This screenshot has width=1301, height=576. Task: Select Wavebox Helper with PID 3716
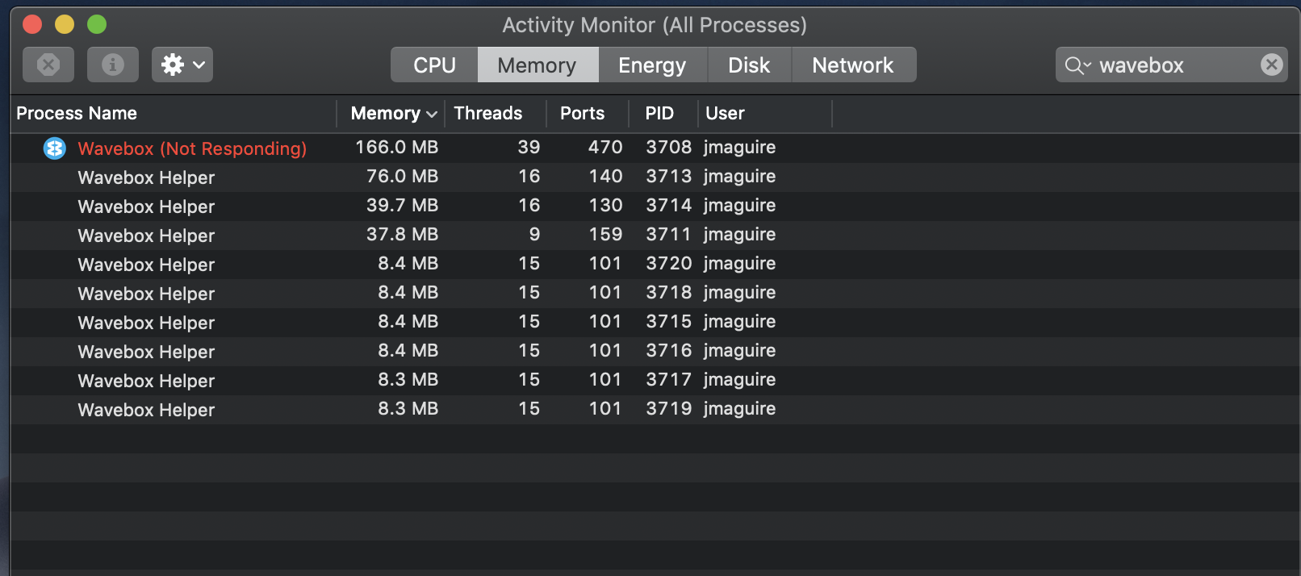click(655, 352)
